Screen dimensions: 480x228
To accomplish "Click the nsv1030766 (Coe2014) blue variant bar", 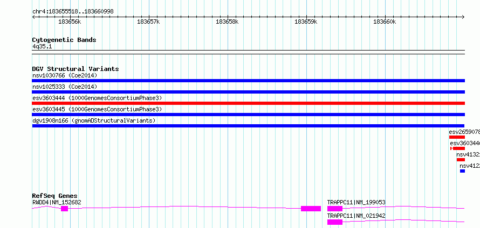I will pyautogui.click(x=248, y=81).
